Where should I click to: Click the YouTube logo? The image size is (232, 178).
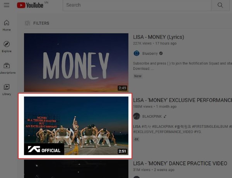[30, 5]
